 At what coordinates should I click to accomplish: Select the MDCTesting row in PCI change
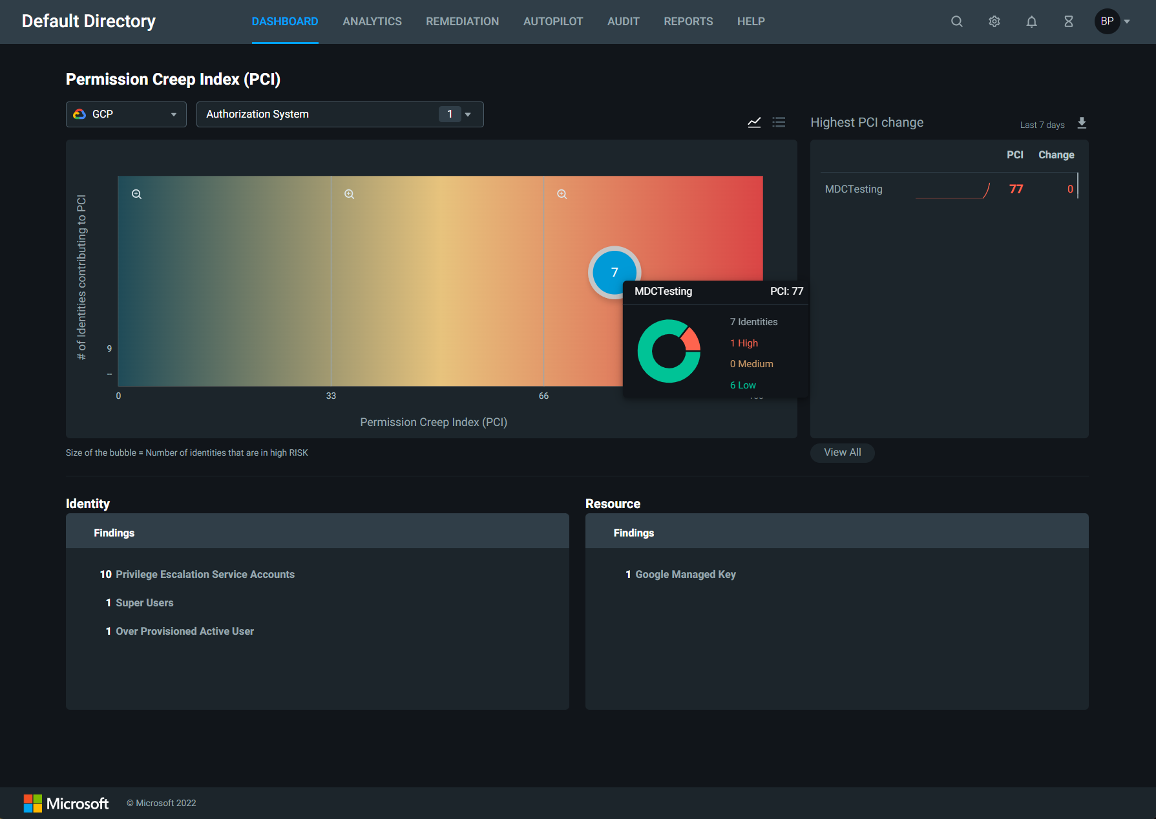854,189
